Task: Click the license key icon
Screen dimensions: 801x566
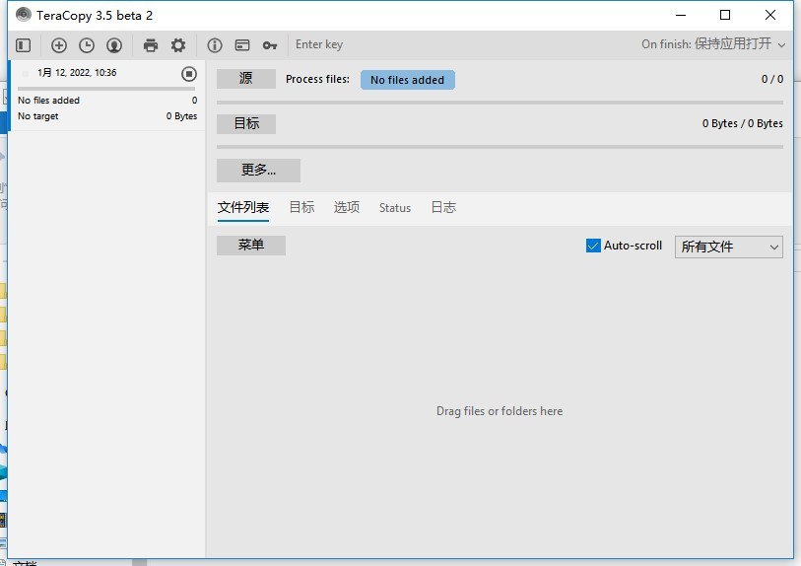Action: click(x=270, y=45)
